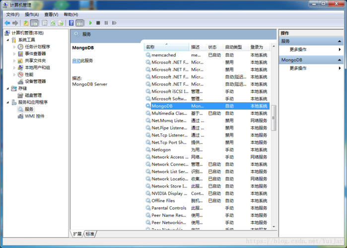Select the 性能 tree icon

[20, 74]
